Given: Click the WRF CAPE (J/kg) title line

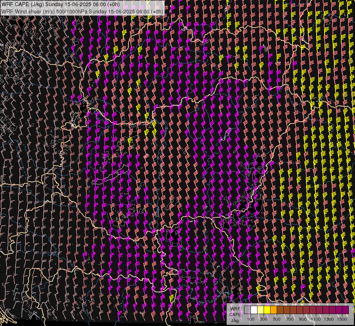Looking at the screenshot, I should pyautogui.click(x=61, y=4).
